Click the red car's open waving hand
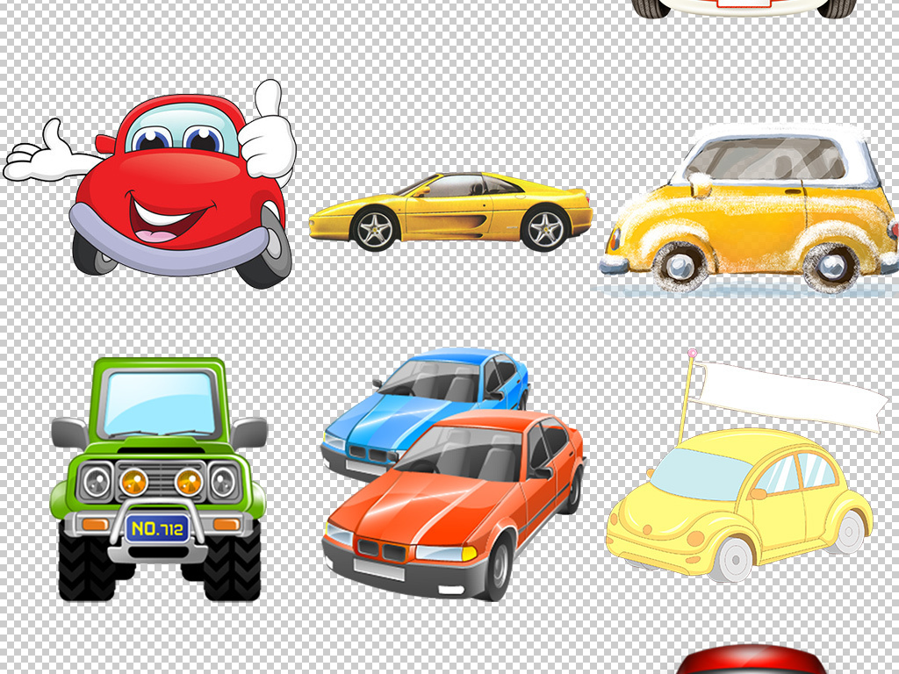The image size is (899, 674). [44, 160]
